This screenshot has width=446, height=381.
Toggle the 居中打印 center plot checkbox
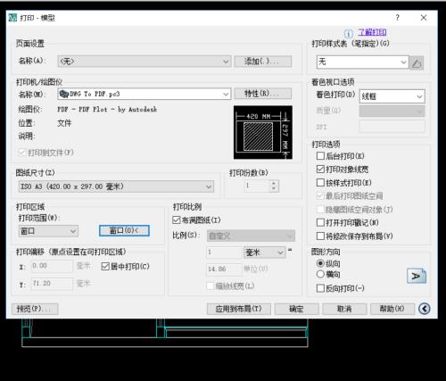coord(105,266)
